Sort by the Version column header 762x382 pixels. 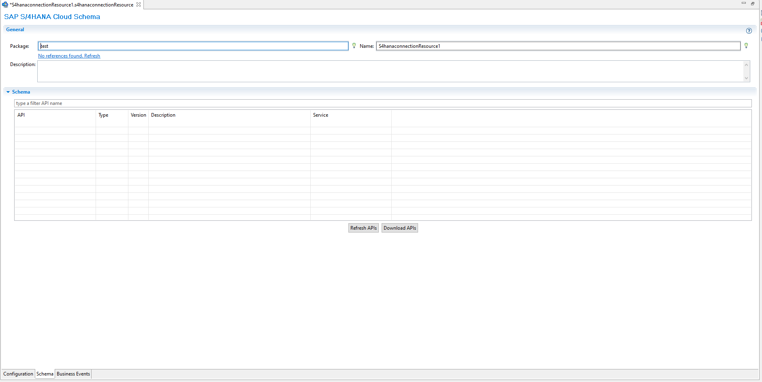pos(138,115)
